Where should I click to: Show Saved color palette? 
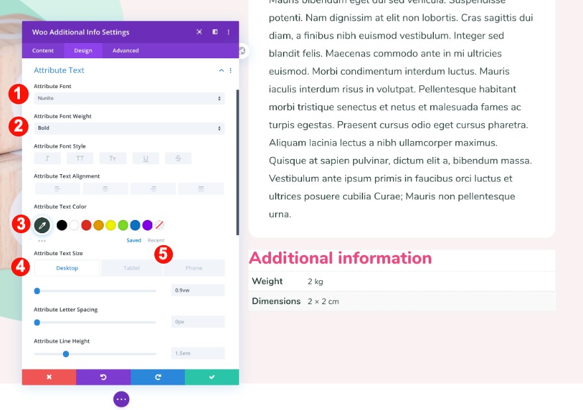coord(134,240)
